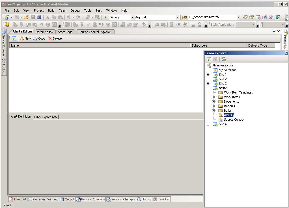
Task: Click the New Project toolbar icon
Action: [7, 17]
